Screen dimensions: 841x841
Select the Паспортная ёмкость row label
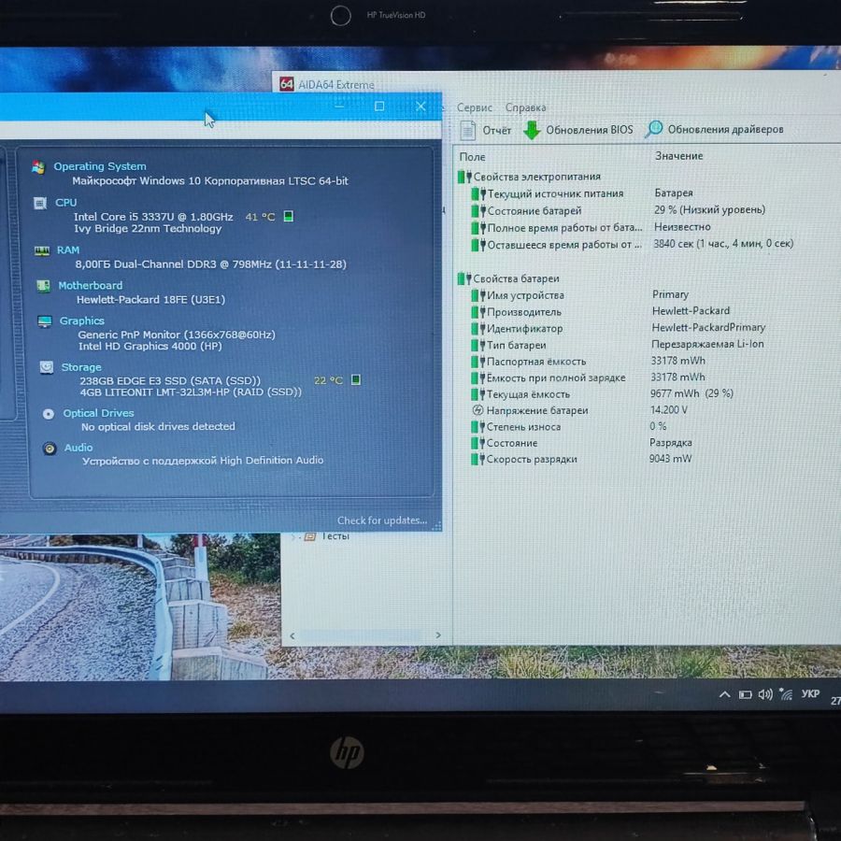(536, 362)
